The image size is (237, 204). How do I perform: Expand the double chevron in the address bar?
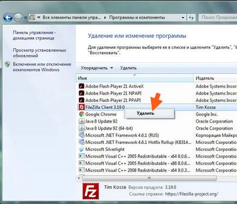click(39, 18)
